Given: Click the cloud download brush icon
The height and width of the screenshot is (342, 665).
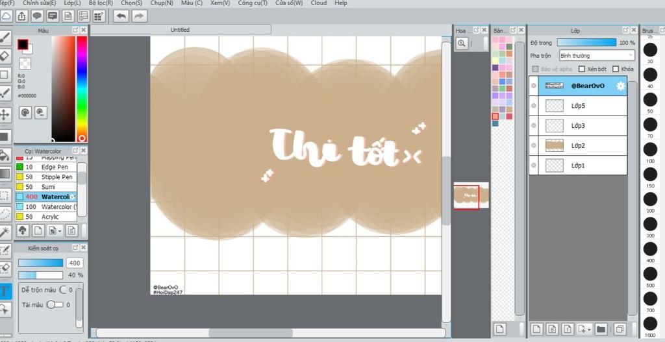Looking at the screenshot, I should (x=23, y=230).
